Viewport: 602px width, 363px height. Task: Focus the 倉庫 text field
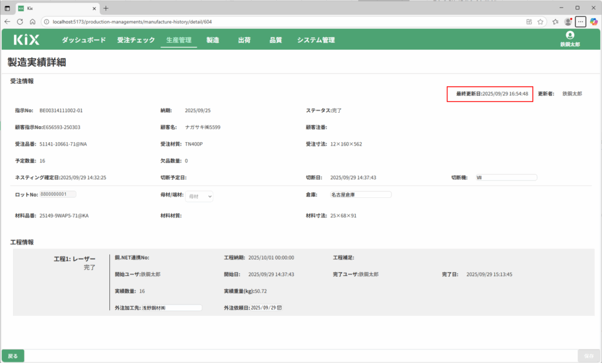tap(360, 194)
